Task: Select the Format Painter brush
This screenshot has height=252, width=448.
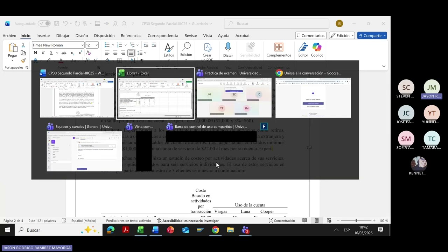Action: tap(23, 61)
